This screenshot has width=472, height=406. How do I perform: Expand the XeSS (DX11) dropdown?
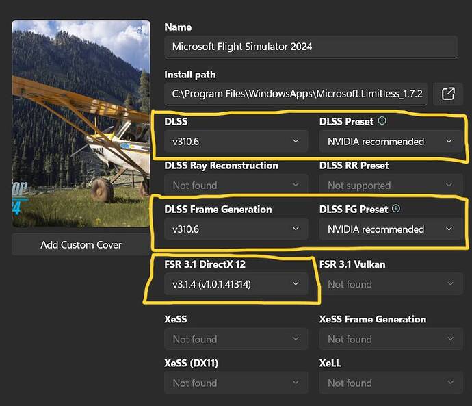236,383
